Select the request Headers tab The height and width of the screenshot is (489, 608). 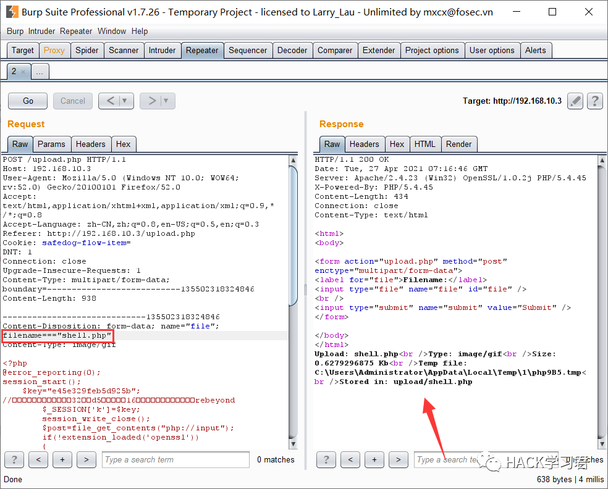91,144
